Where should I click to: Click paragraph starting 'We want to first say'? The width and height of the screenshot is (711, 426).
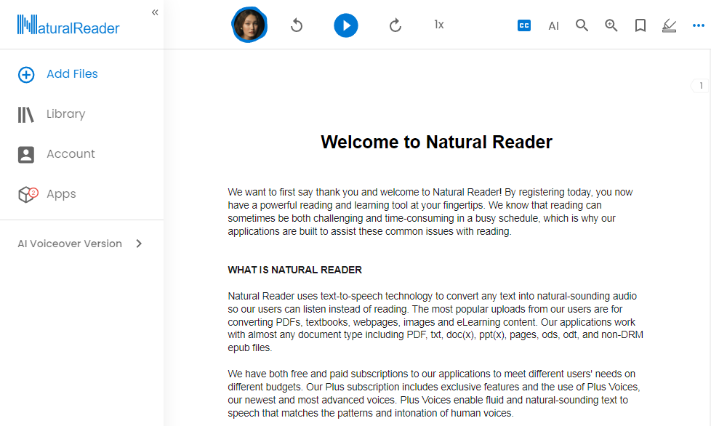(430, 212)
